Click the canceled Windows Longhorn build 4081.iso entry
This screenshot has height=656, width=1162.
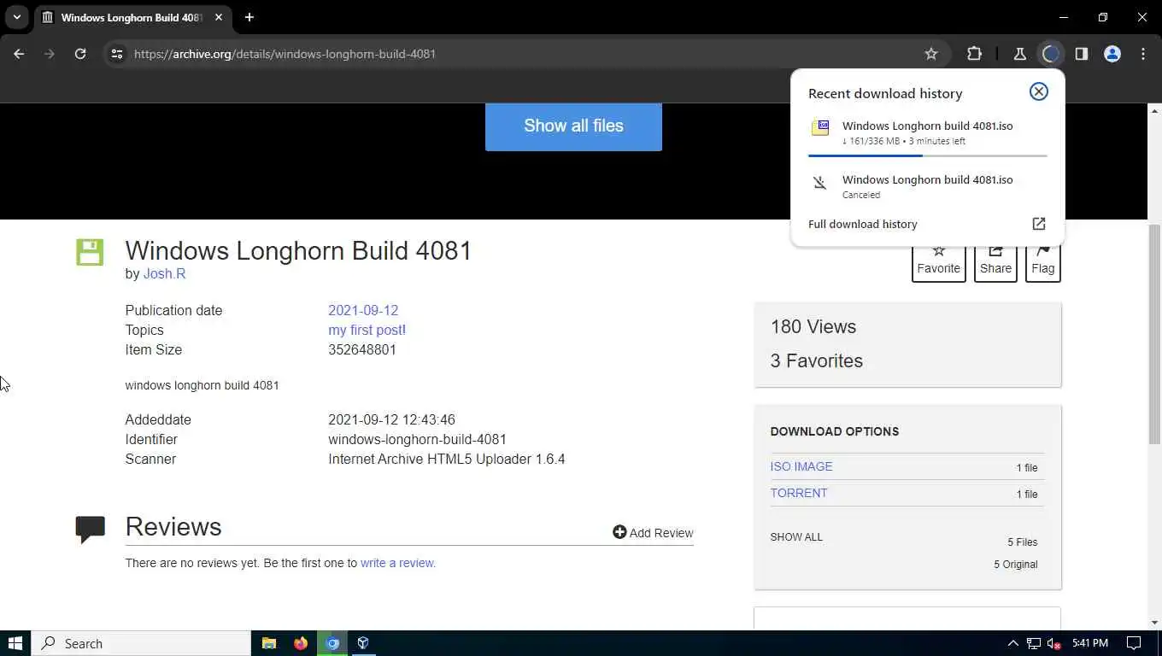tap(928, 186)
